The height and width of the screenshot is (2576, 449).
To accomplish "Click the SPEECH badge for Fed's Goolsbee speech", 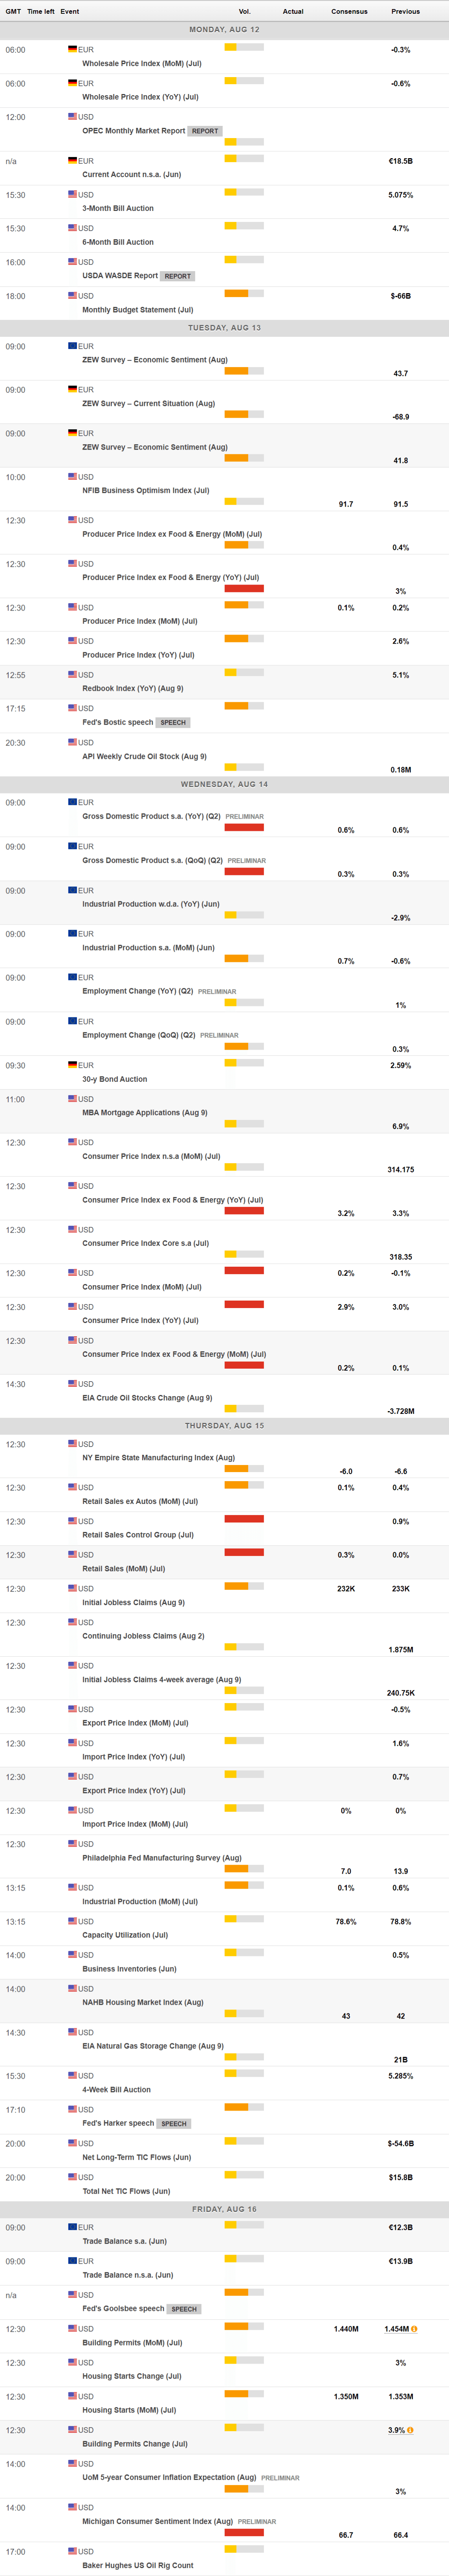I will click(x=183, y=2309).
